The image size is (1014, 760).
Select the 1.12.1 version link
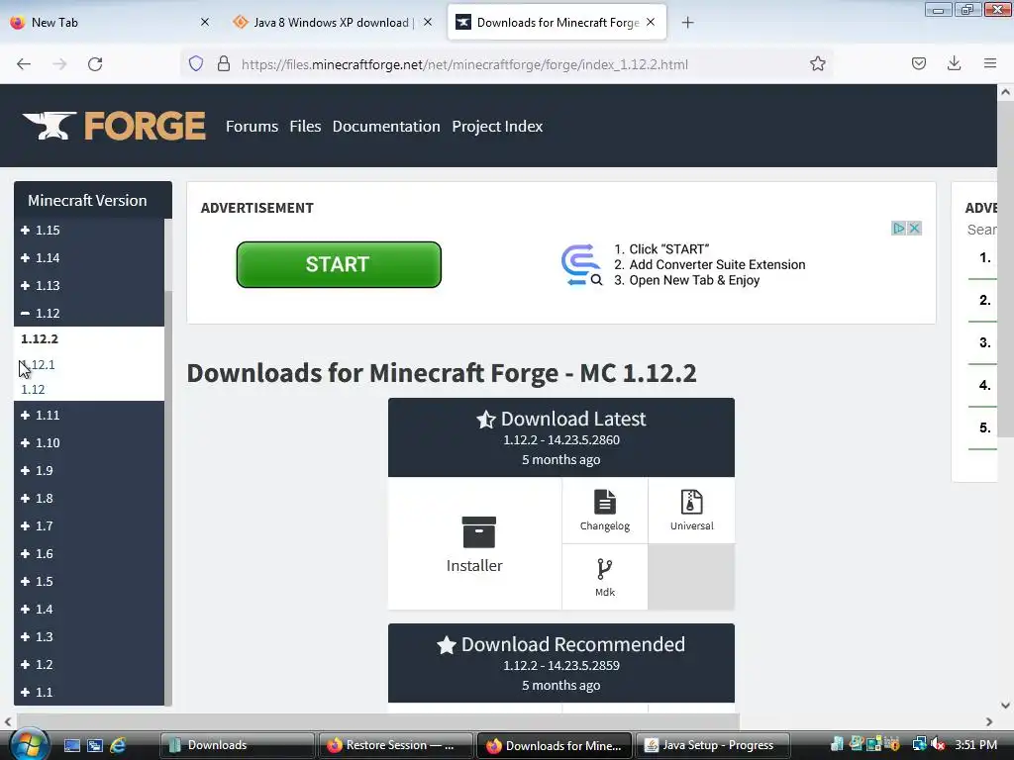[x=39, y=364]
